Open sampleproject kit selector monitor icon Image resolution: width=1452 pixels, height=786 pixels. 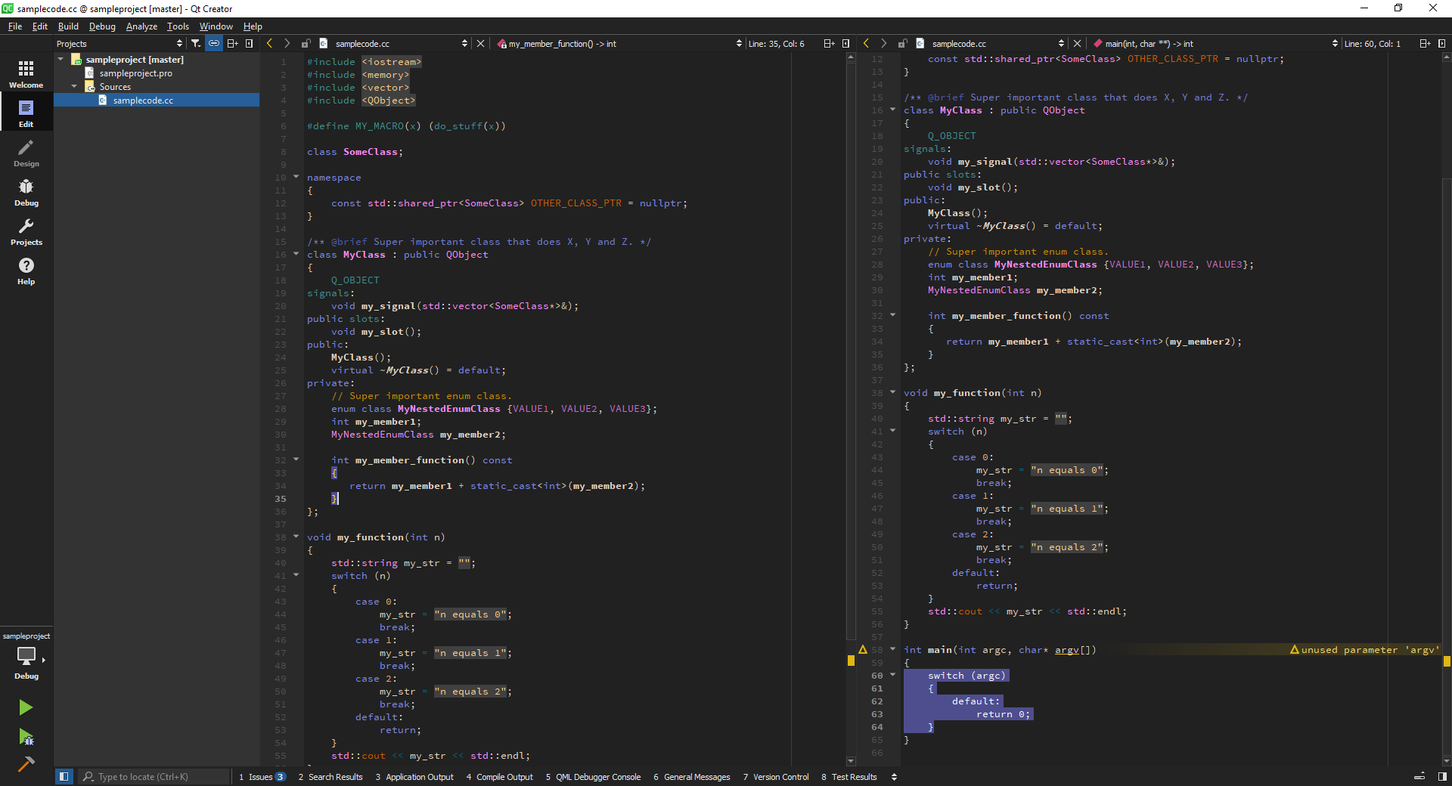click(x=26, y=656)
